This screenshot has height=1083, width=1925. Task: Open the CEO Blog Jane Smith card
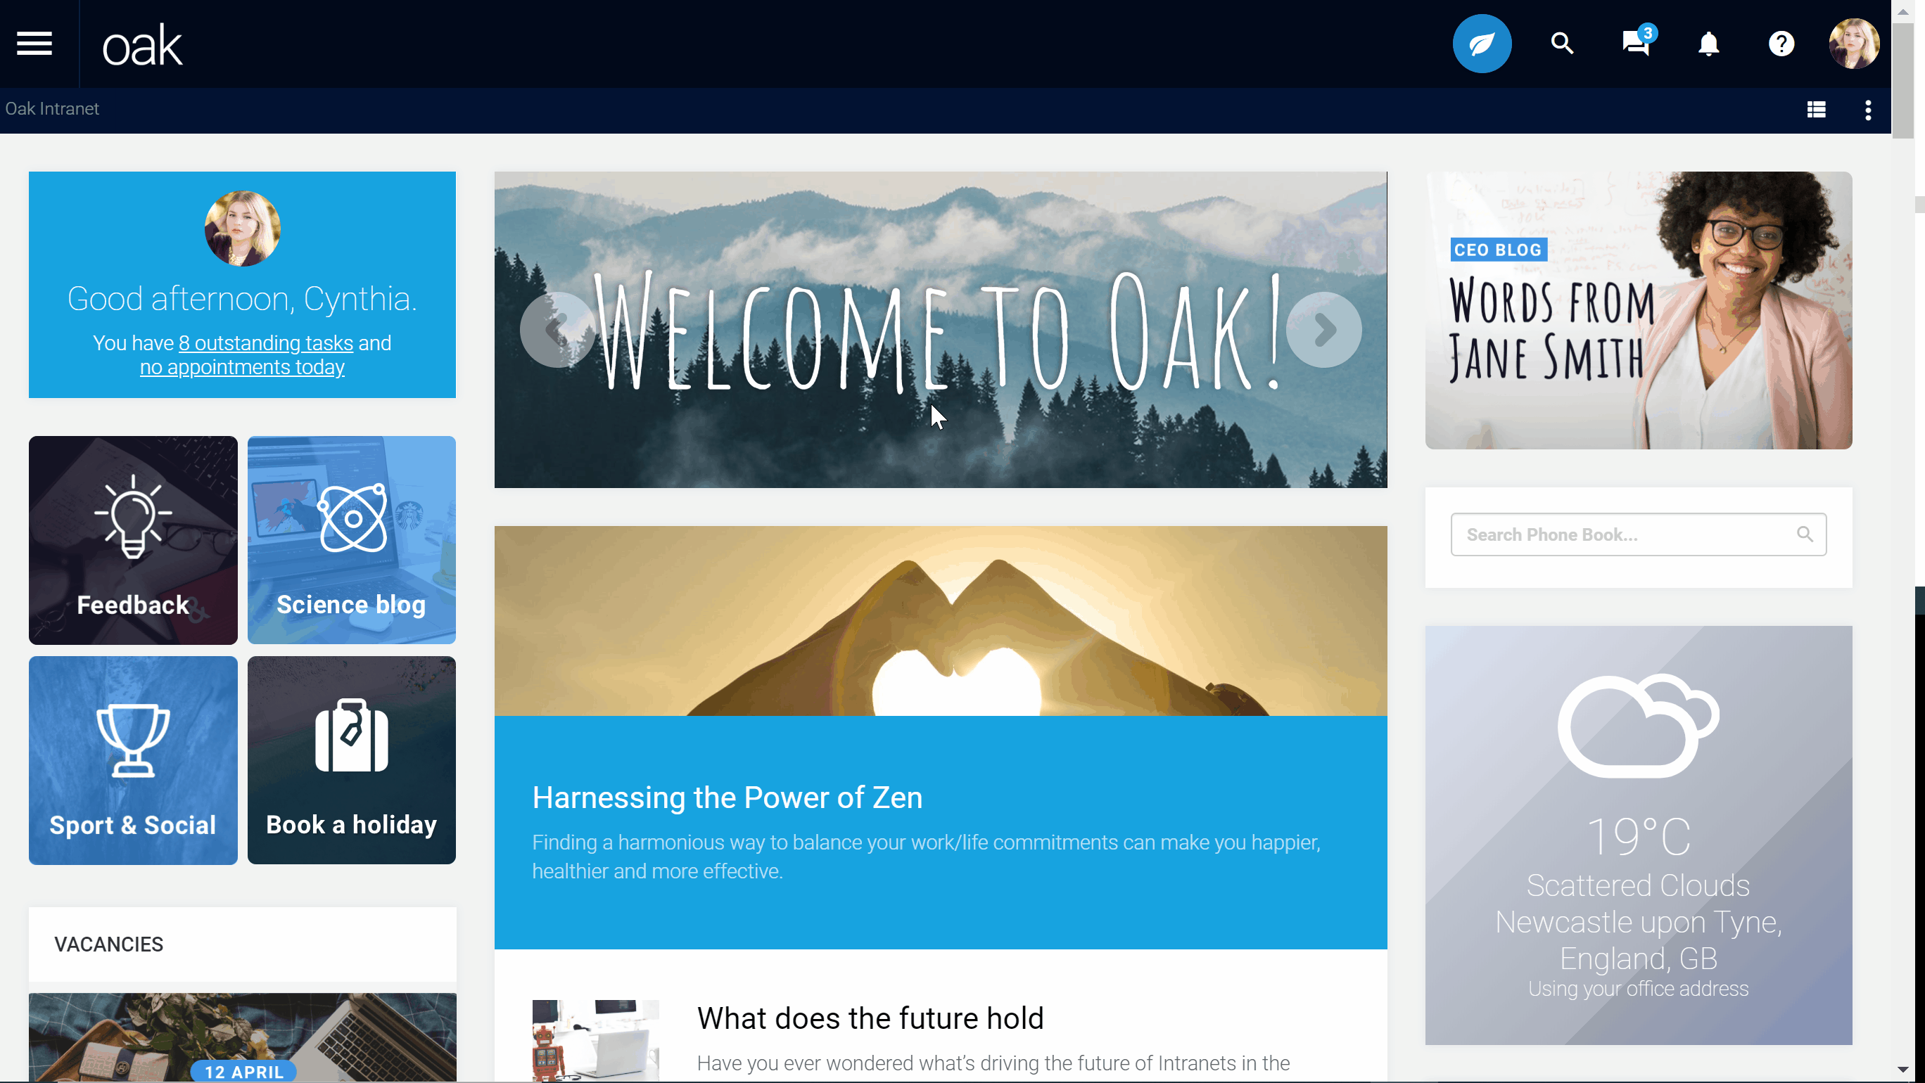click(x=1638, y=310)
